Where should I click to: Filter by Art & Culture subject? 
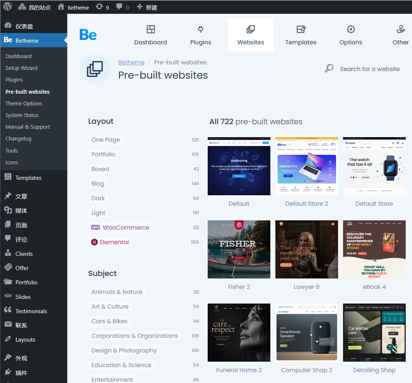coord(110,306)
